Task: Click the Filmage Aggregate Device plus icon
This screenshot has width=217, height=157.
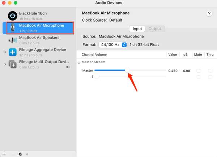Action: (13, 52)
